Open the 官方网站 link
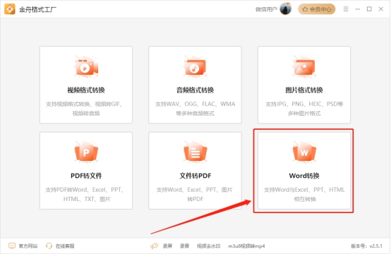This screenshot has width=391, height=254. point(28,246)
